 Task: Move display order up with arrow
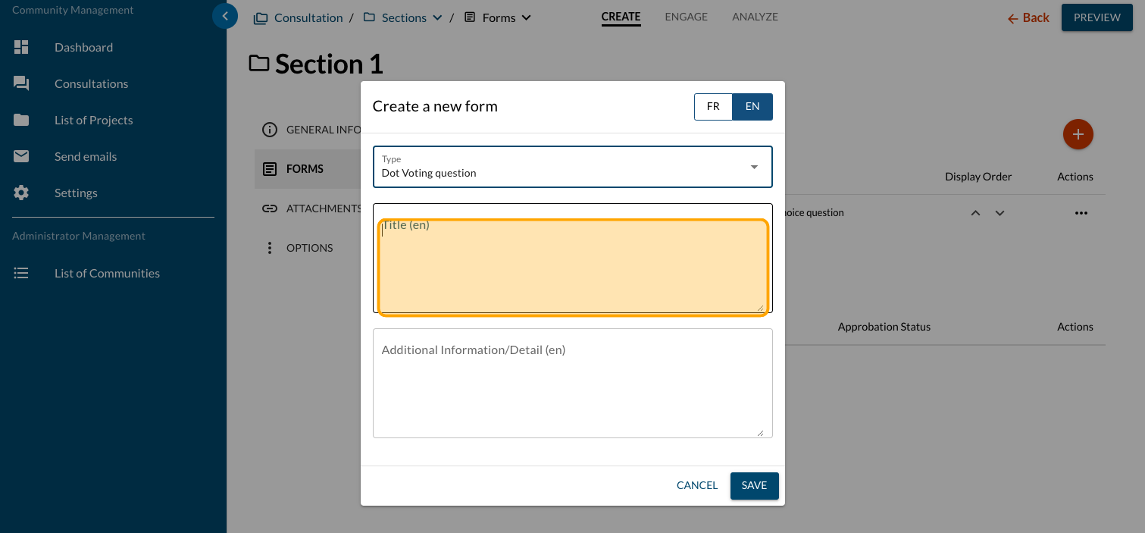click(975, 213)
